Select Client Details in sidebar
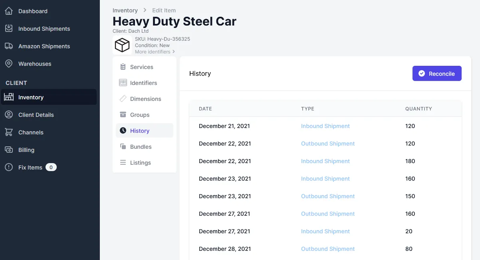The width and height of the screenshot is (480, 260). click(36, 115)
